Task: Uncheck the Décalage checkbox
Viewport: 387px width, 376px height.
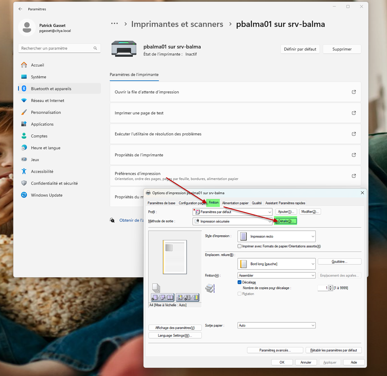Action: [240, 282]
